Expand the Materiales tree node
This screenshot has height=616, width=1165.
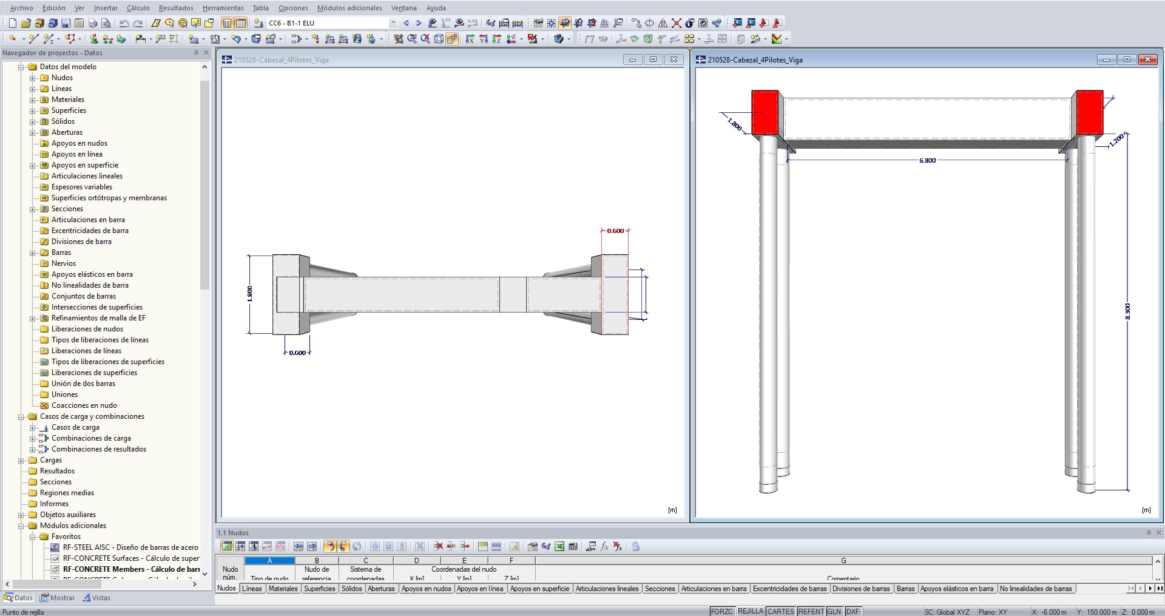(33, 100)
